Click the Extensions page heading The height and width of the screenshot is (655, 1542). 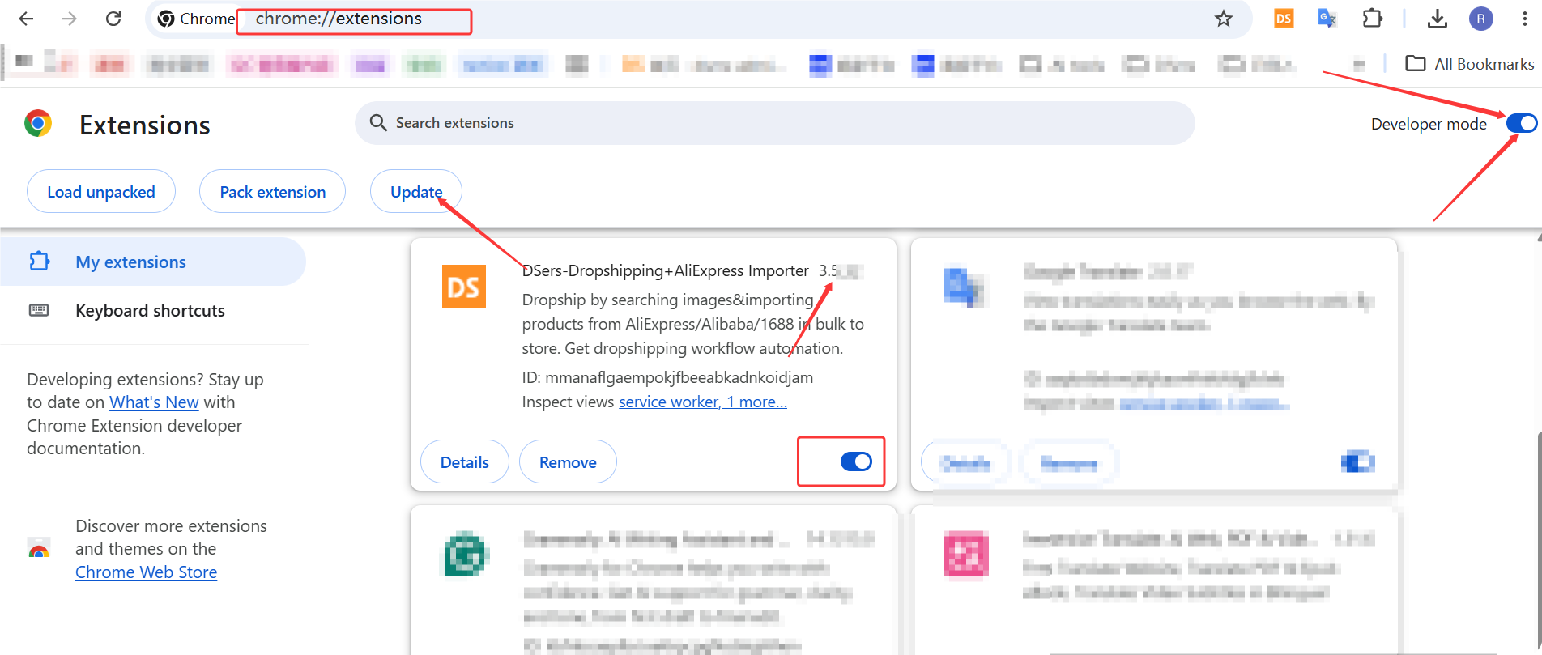[145, 125]
